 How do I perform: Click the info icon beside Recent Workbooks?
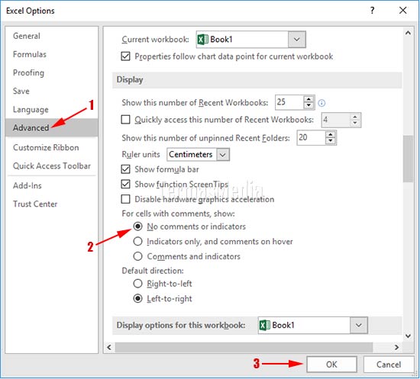tap(321, 103)
